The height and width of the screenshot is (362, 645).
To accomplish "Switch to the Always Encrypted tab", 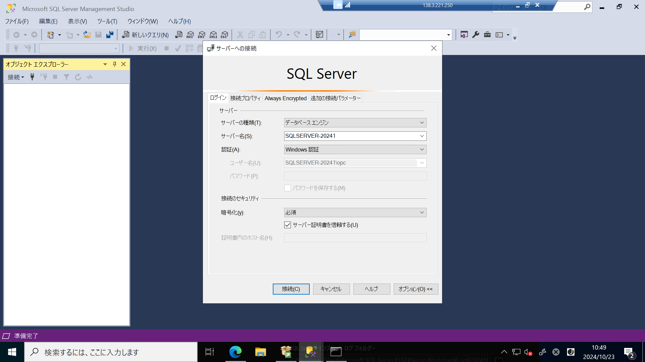I will click(285, 98).
